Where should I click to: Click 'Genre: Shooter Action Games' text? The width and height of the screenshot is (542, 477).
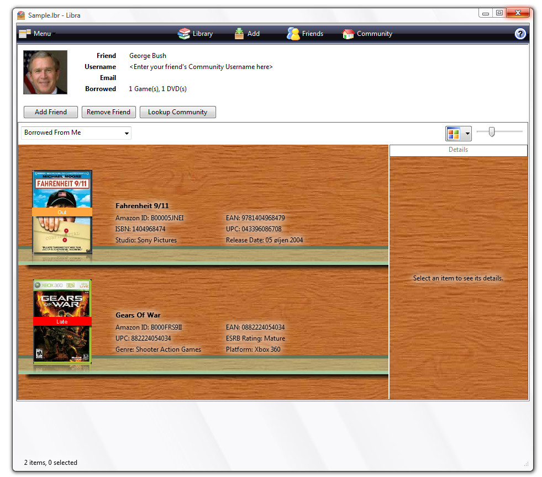(x=159, y=349)
